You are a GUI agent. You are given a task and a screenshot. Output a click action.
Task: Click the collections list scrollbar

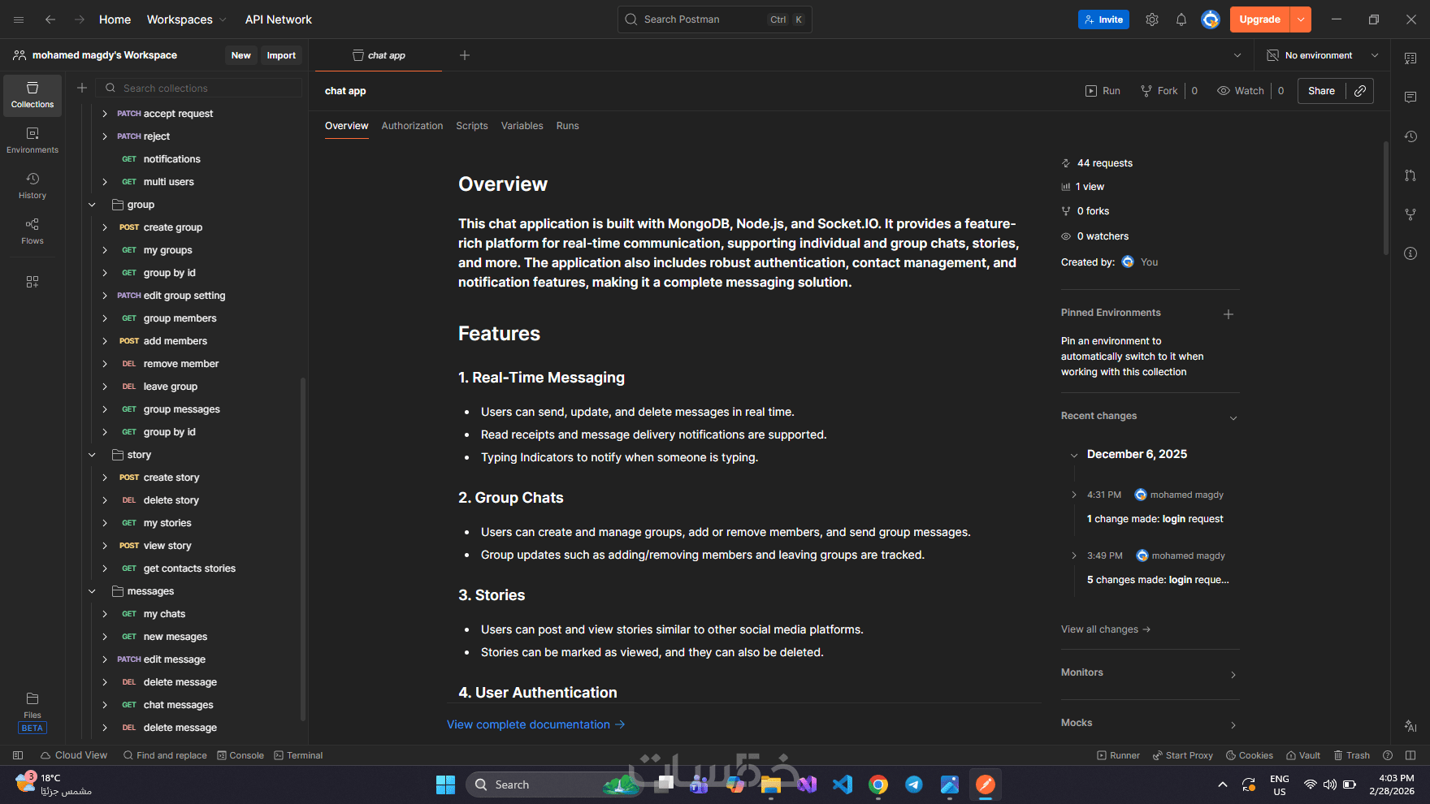(303, 549)
